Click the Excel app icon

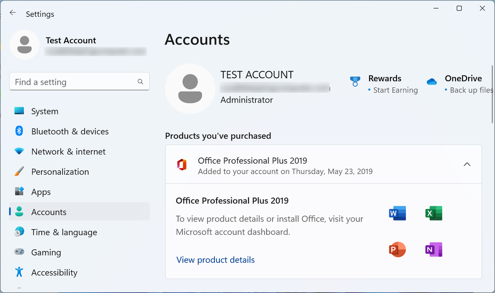(x=434, y=213)
